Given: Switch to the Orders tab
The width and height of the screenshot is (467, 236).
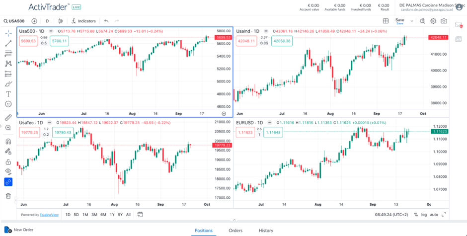Looking at the screenshot, I should pyautogui.click(x=235, y=231).
